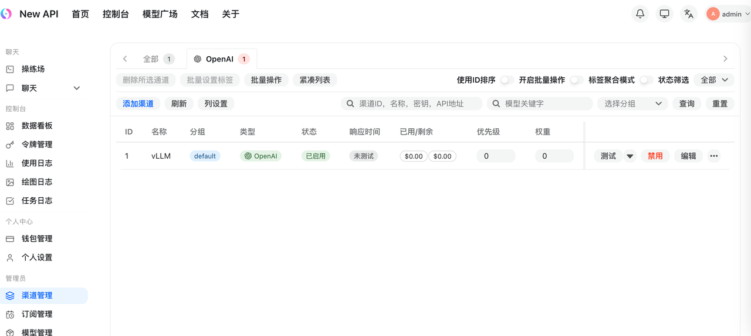Collapse the 聊天 sidebar section chevron
This screenshot has width=751, height=336.
tap(76, 88)
